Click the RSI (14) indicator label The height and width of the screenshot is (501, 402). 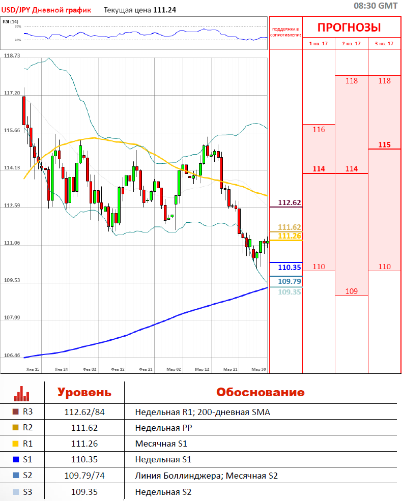11,21
